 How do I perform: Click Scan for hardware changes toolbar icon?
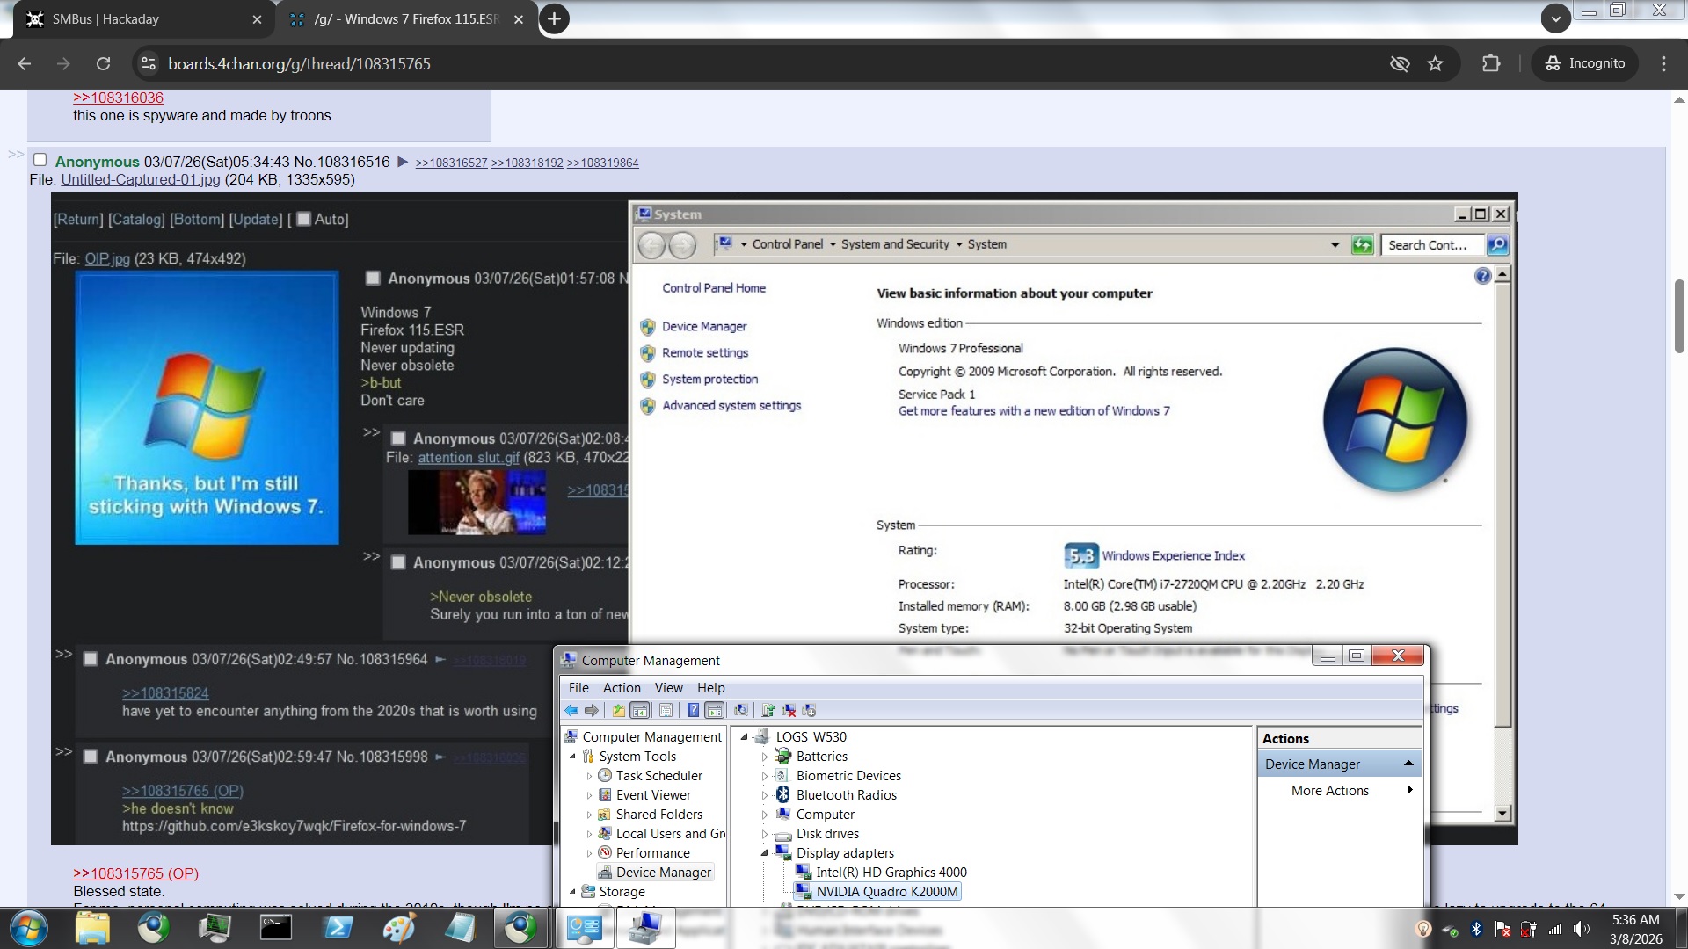click(741, 710)
